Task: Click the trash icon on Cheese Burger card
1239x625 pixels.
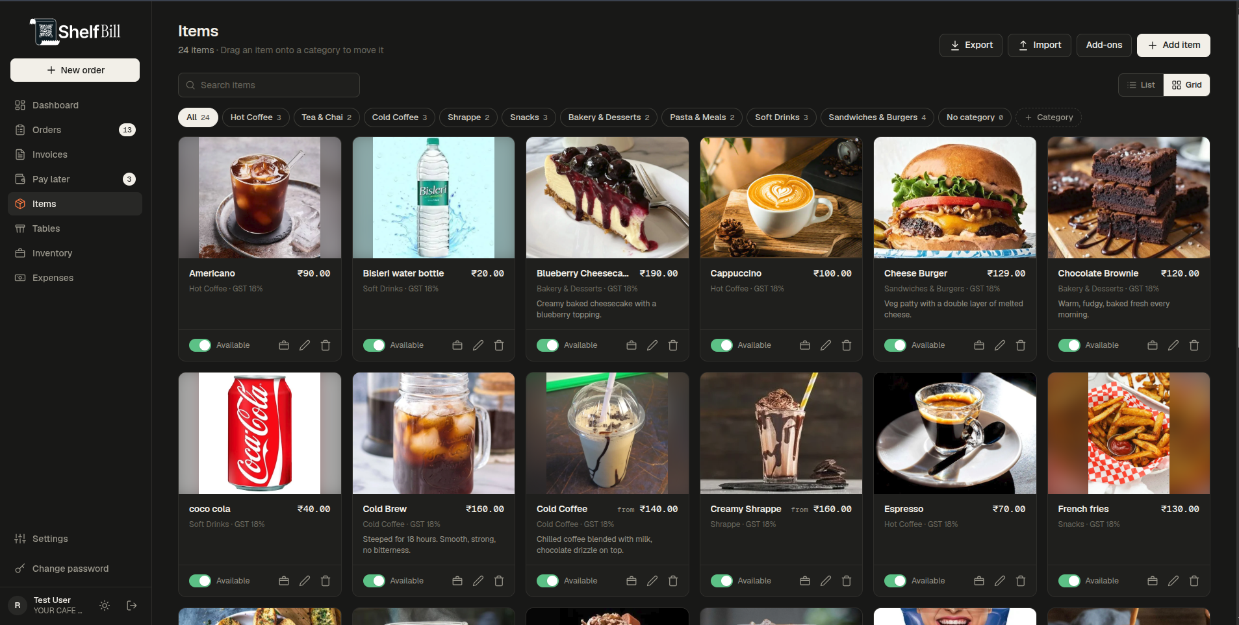Action: point(1021,345)
